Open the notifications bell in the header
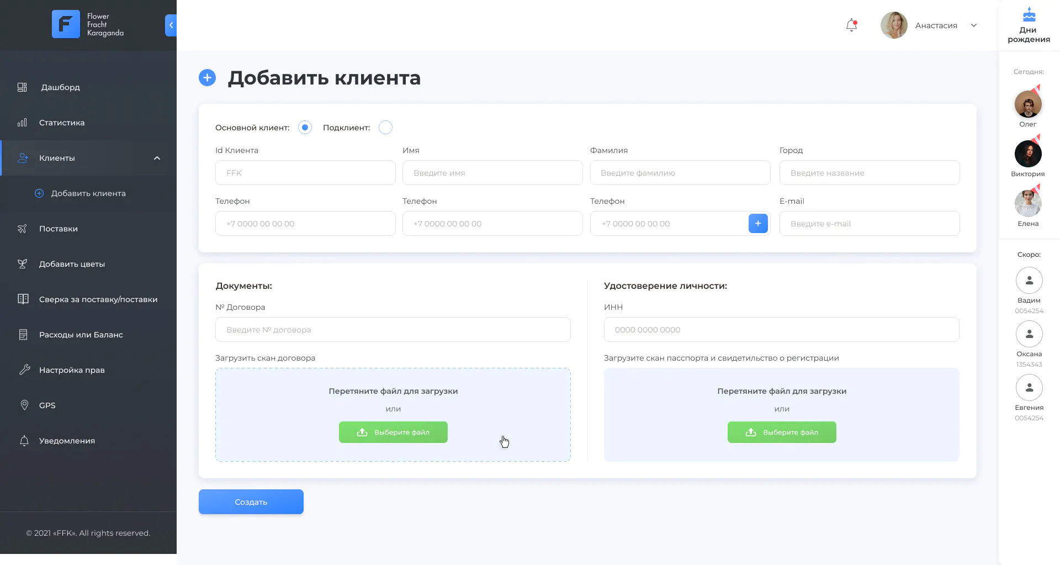Screen dimensions: 1060x565 pos(851,25)
